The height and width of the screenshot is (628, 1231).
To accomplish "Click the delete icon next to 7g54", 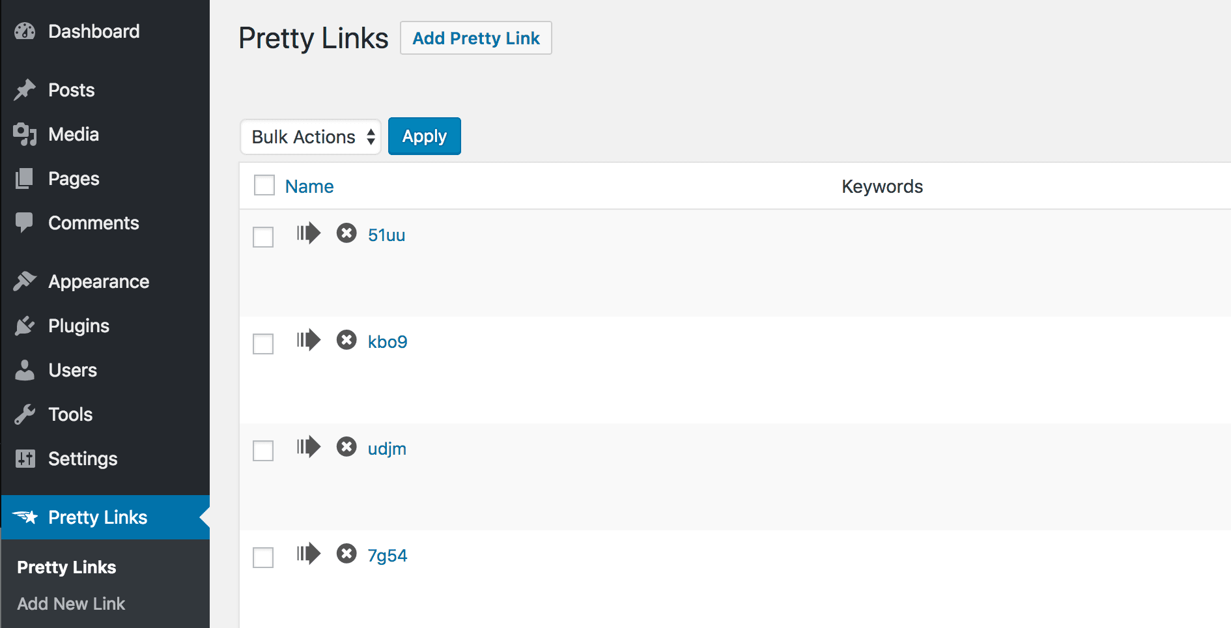I will pyautogui.click(x=346, y=554).
